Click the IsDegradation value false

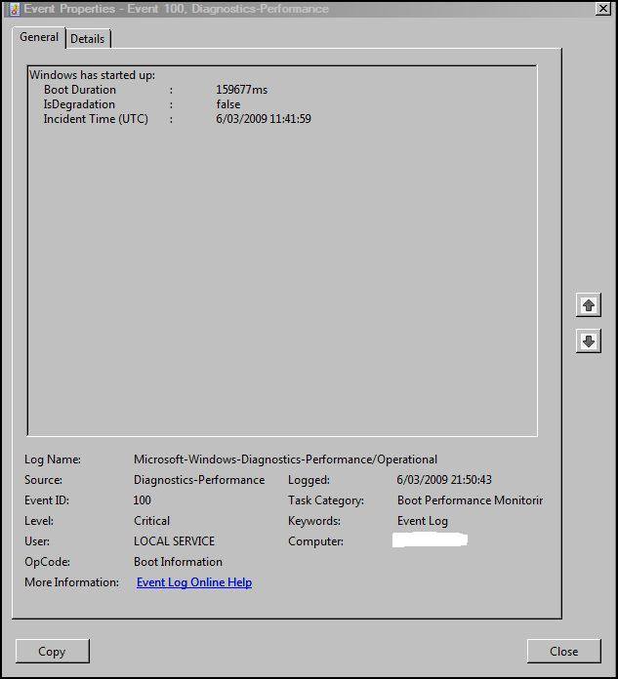227,104
